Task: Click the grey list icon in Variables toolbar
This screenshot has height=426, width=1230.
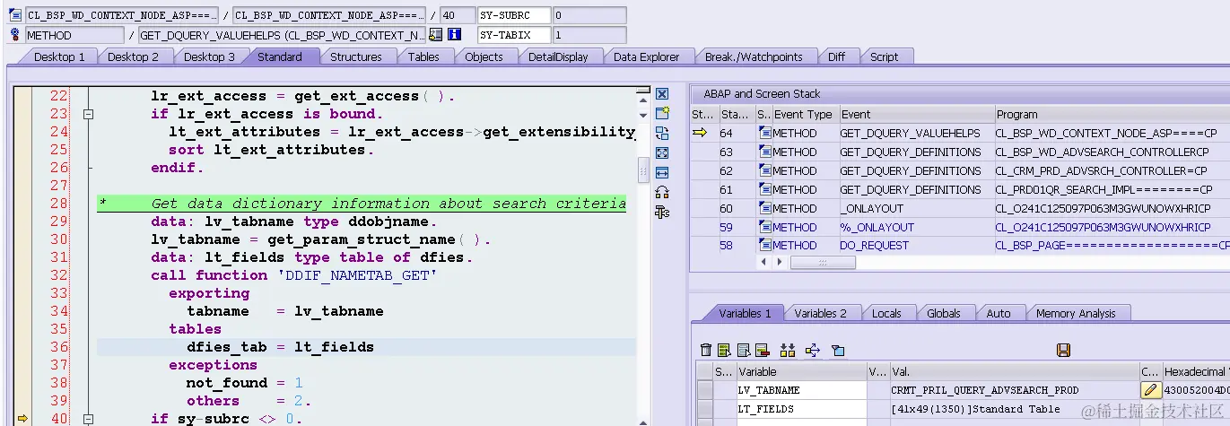Action: (x=743, y=350)
